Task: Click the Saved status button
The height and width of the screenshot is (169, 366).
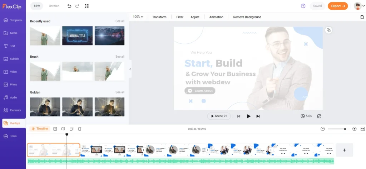Action: click(x=317, y=6)
